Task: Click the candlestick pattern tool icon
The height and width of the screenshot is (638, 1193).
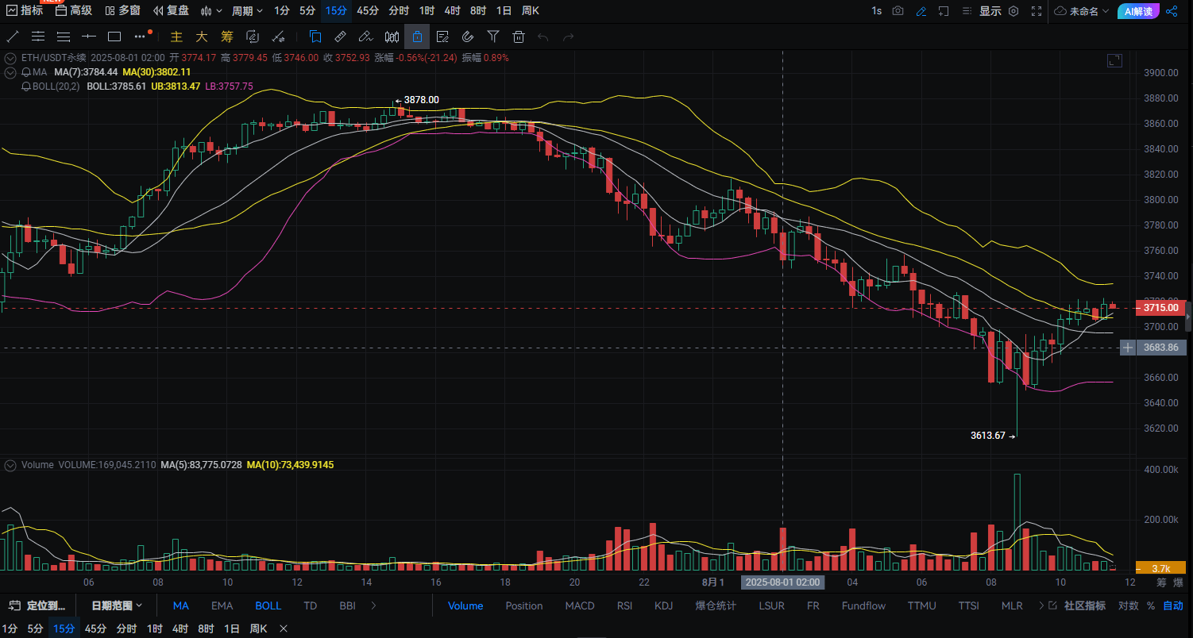Action: [x=392, y=37]
